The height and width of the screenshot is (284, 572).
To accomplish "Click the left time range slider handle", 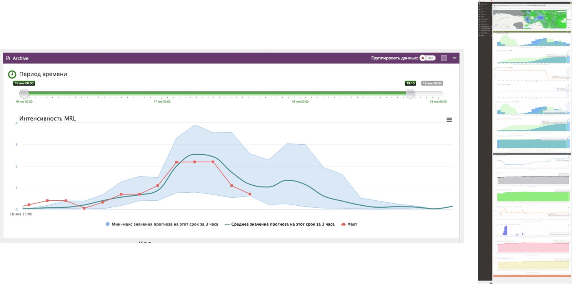I will point(24,93).
